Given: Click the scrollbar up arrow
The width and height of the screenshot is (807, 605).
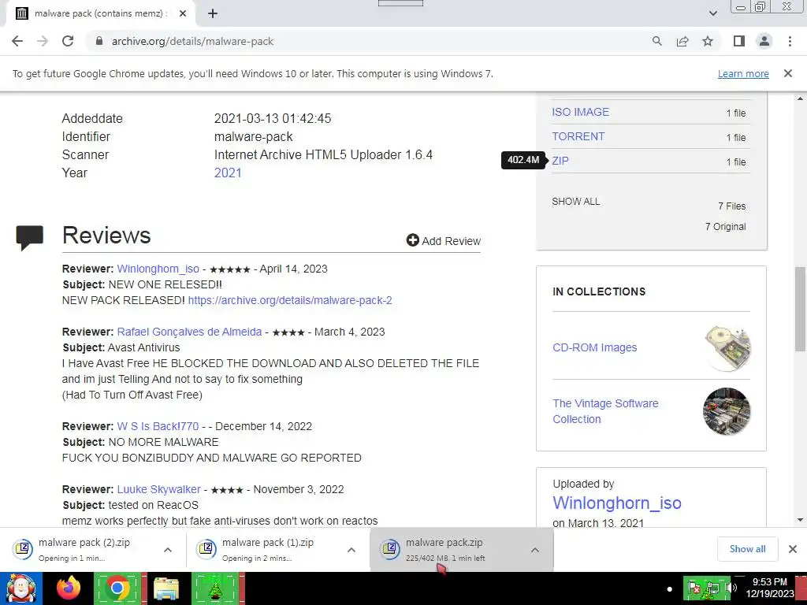Looking at the screenshot, I should click(x=800, y=98).
